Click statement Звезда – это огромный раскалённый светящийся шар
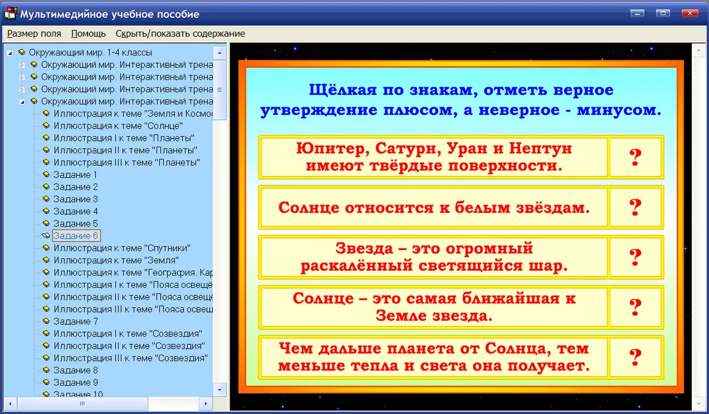The width and height of the screenshot is (709, 414). click(434, 257)
